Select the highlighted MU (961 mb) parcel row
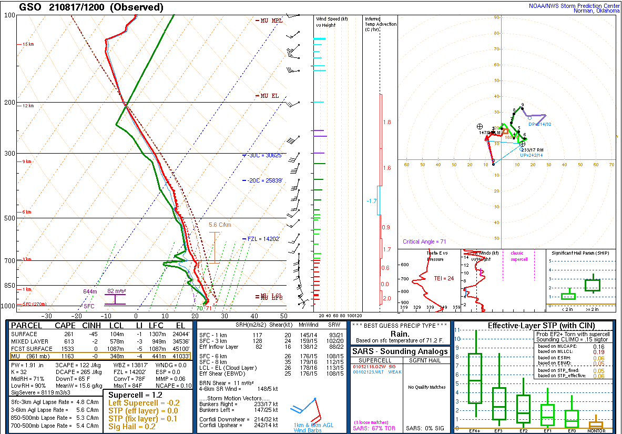622x434 pixels. 99,357
